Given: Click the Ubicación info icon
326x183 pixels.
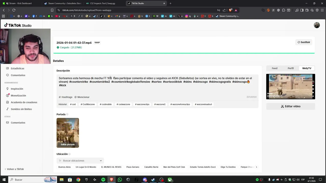Looking at the screenshot, I should [70, 154].
